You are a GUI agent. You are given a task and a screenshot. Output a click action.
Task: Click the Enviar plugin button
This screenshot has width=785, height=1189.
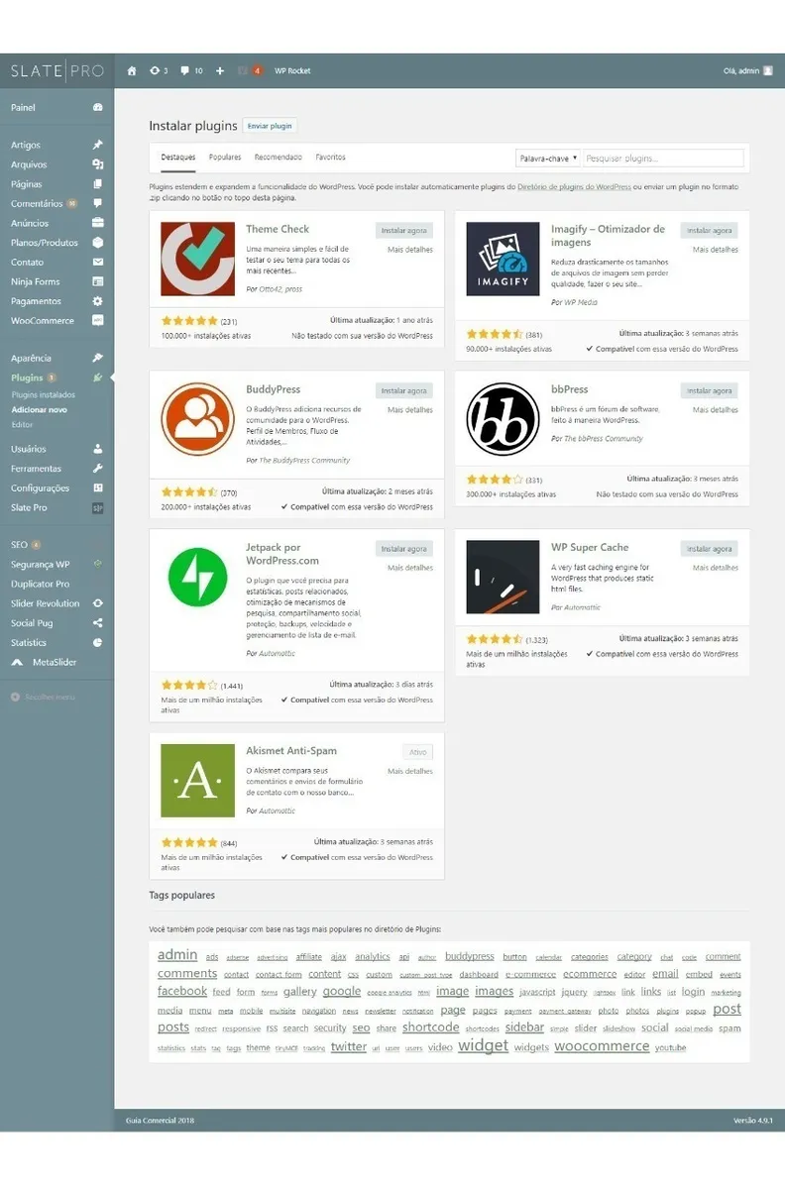click(270, 126)
